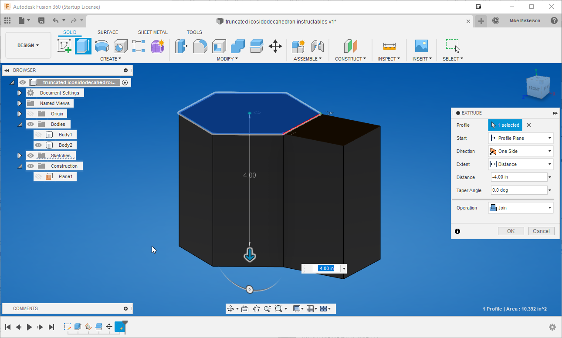562x338 pixels.
Task: Open the Operation dropdown showing Join
Action: (x=520, y=208)
